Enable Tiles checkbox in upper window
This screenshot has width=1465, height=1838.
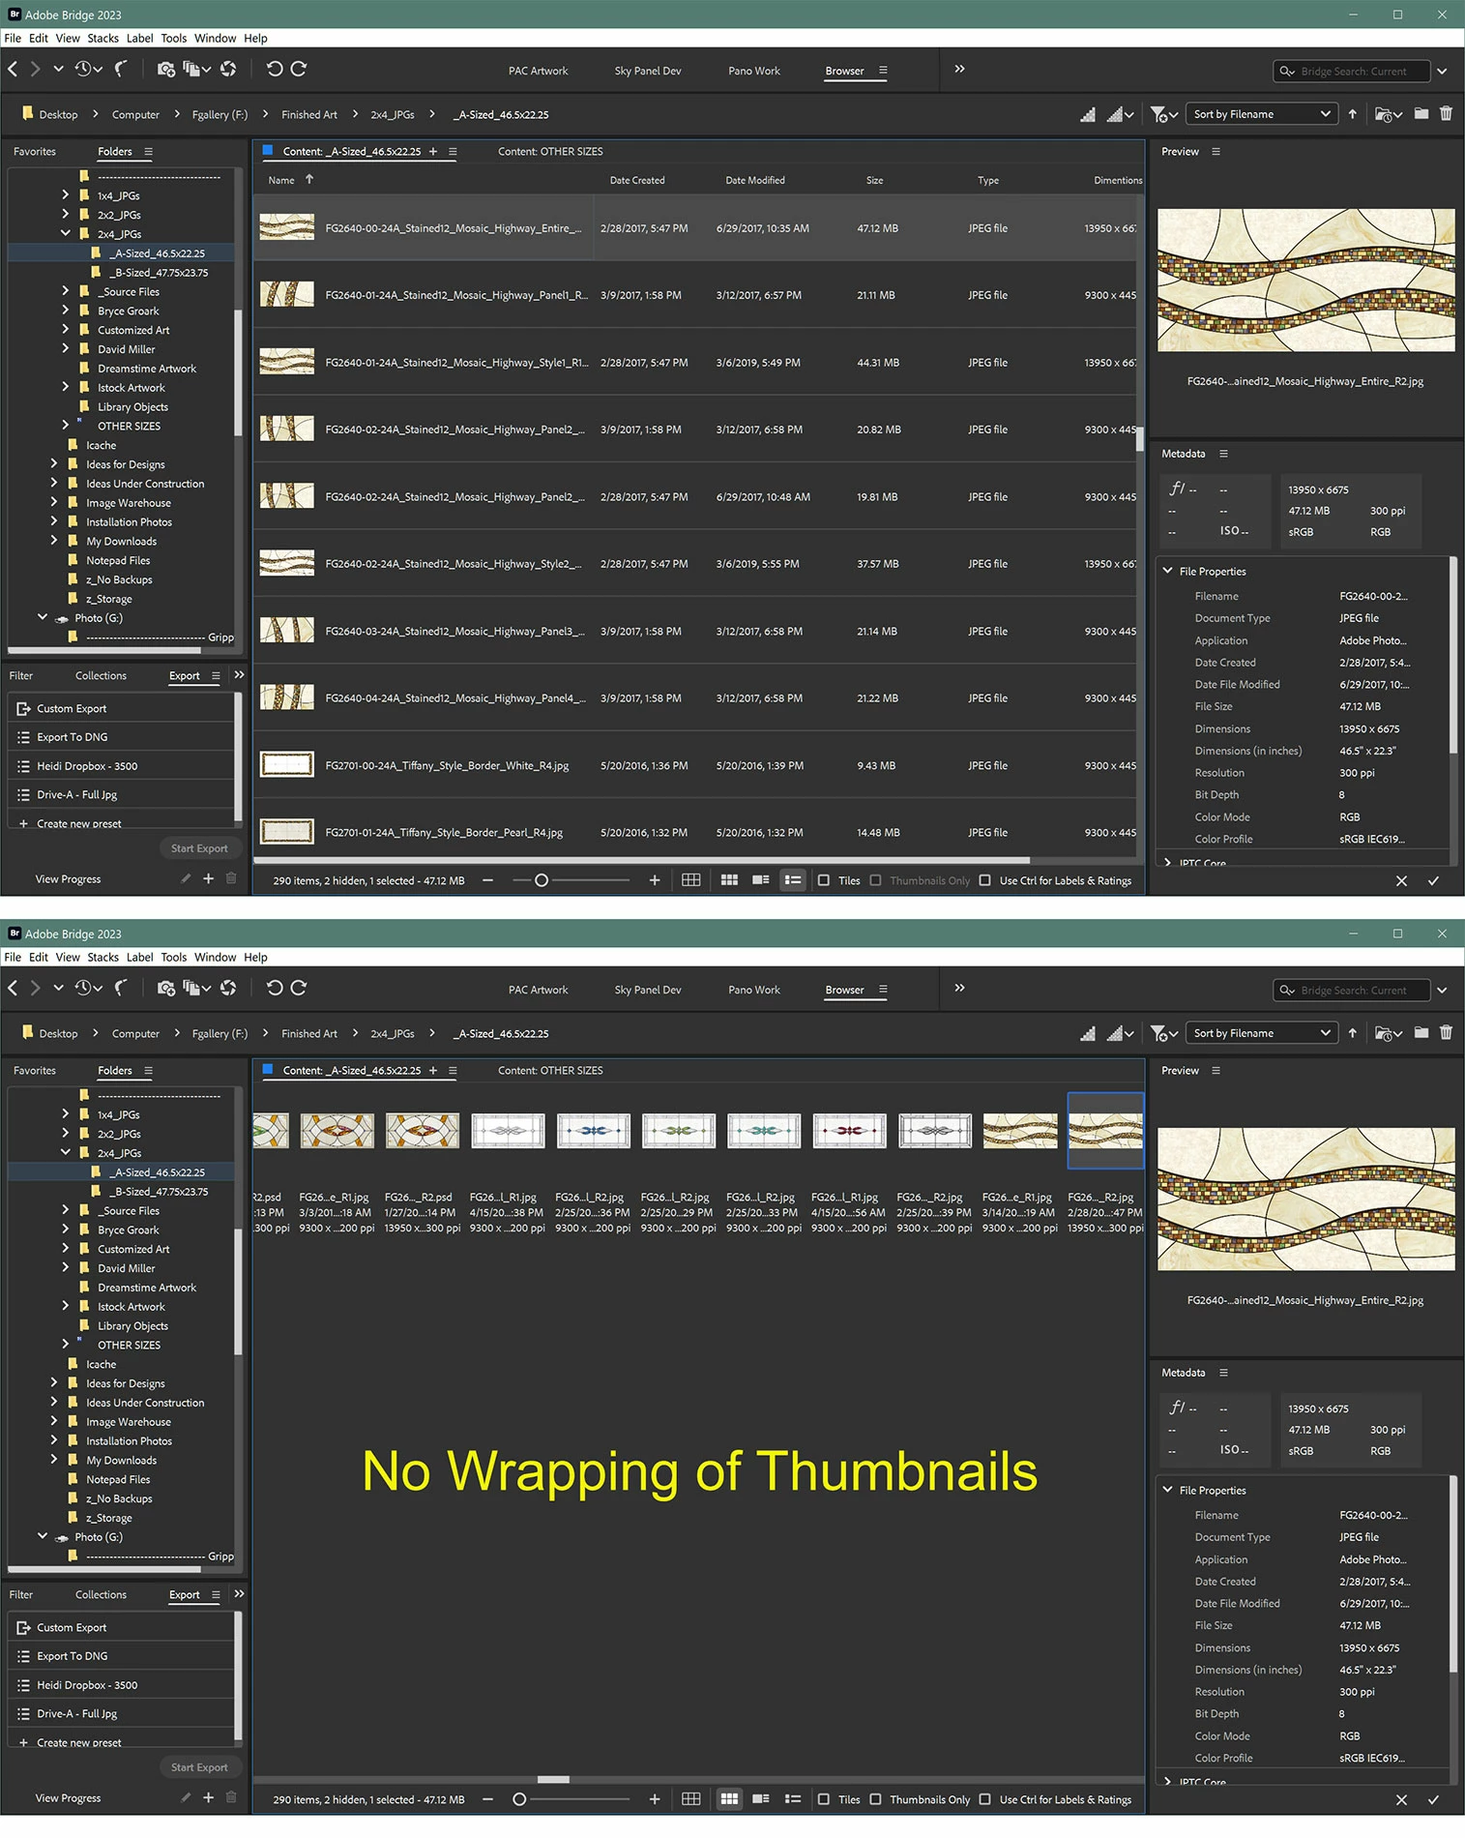[x=824, y=880]
